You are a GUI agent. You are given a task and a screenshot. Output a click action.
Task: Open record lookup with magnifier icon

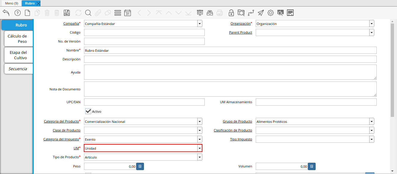click(88, 13)
